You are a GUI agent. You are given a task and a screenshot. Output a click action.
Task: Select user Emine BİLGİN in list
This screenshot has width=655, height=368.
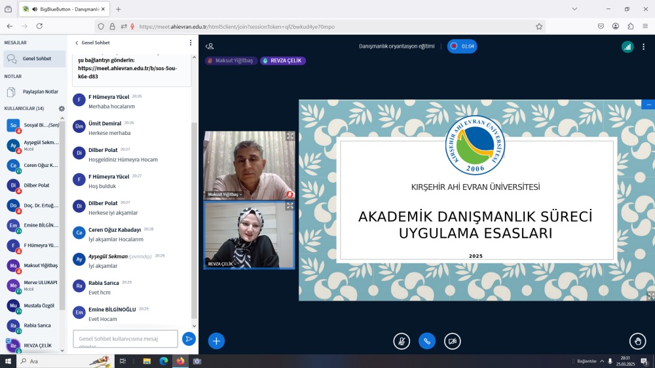(33, 225)
